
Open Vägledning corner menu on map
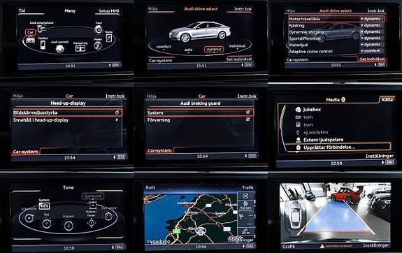pyautogui.click(x=158, y=241)
